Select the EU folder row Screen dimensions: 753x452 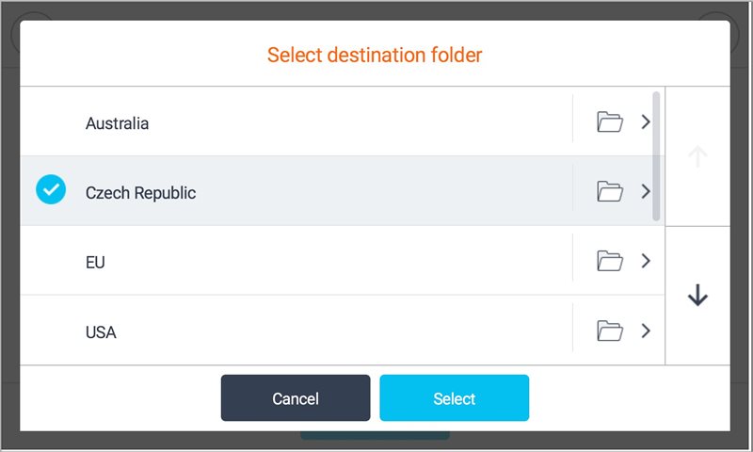point(296,261)
